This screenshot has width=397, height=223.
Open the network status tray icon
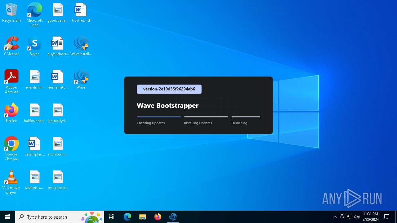point(350,217)
